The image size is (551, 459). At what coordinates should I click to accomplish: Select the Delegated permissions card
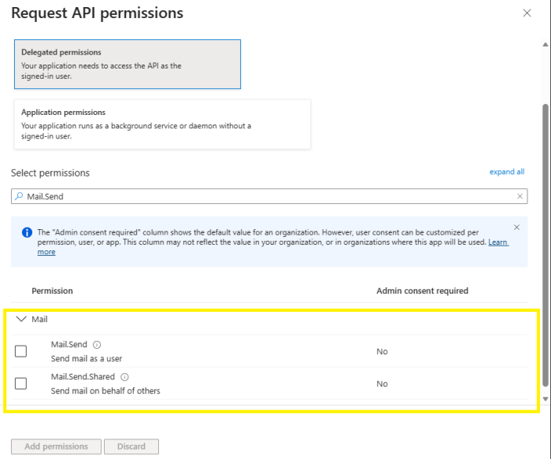tap(127, 64)
